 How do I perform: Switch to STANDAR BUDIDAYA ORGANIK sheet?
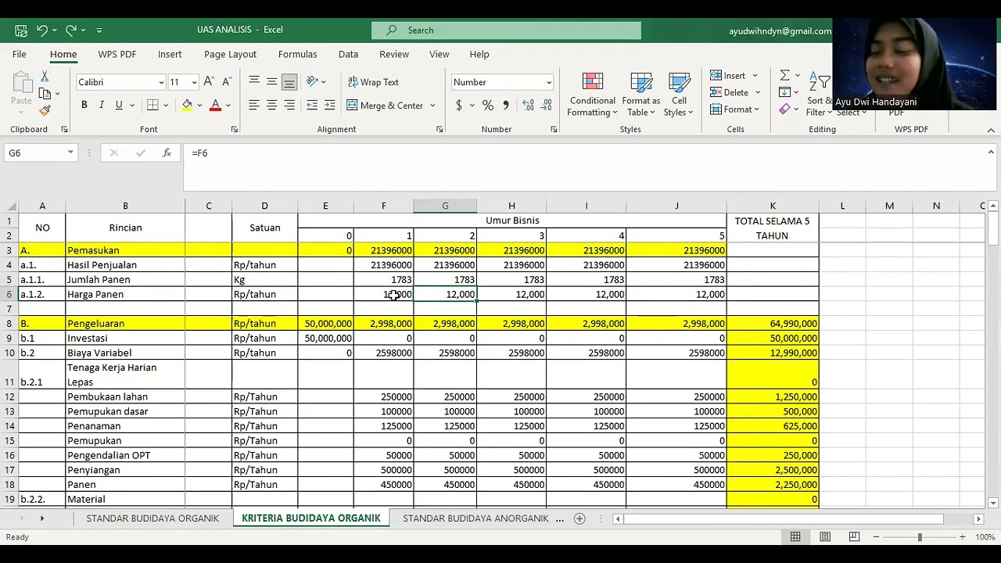(152, 518)
